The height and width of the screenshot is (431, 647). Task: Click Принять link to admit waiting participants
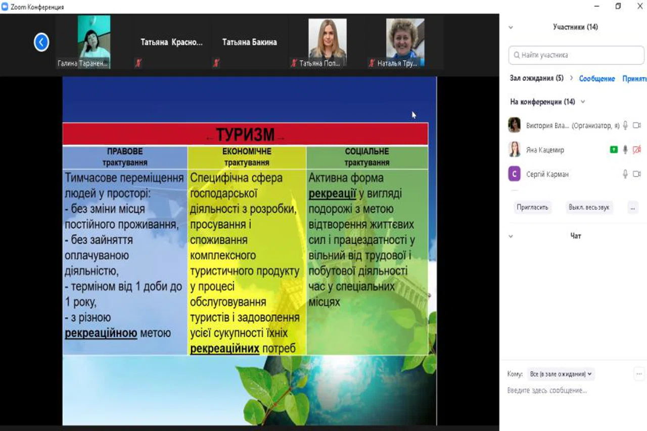[634, 78]
